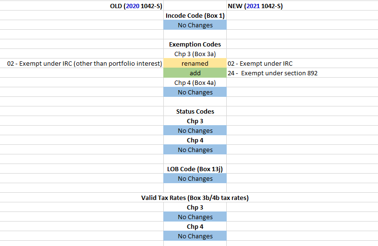This screenshot has height=246, width=378.
Task: Select 'No Changes' under Status Codes Chp 4
Action: (195, 150)
